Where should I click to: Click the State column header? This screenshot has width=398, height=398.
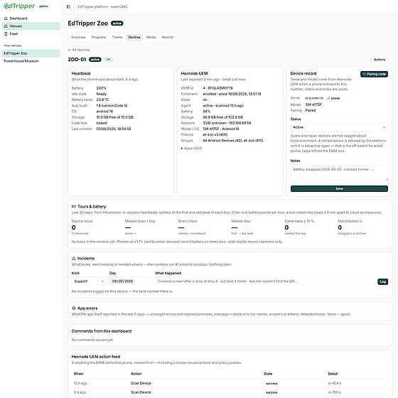268,374
